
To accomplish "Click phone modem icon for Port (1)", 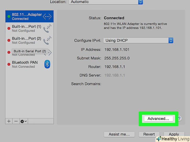I will click(x=47, y=29).
